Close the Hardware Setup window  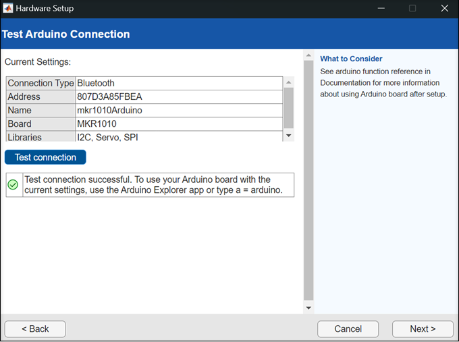pos(443,9)
